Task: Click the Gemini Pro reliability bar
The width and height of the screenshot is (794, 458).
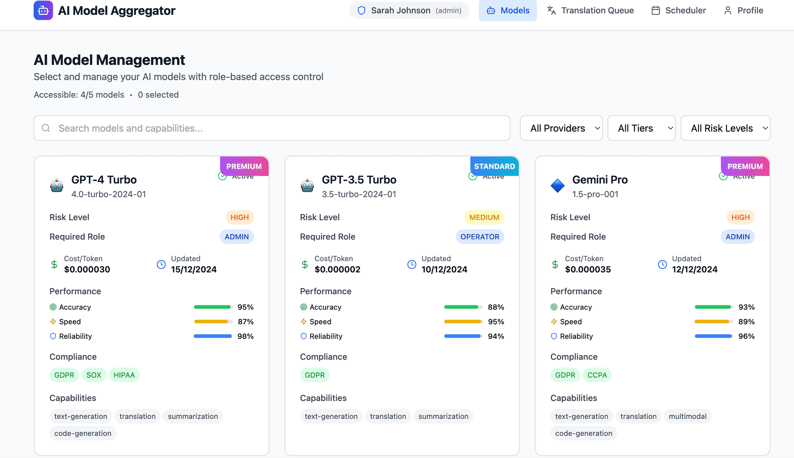Action: point(714,336)
